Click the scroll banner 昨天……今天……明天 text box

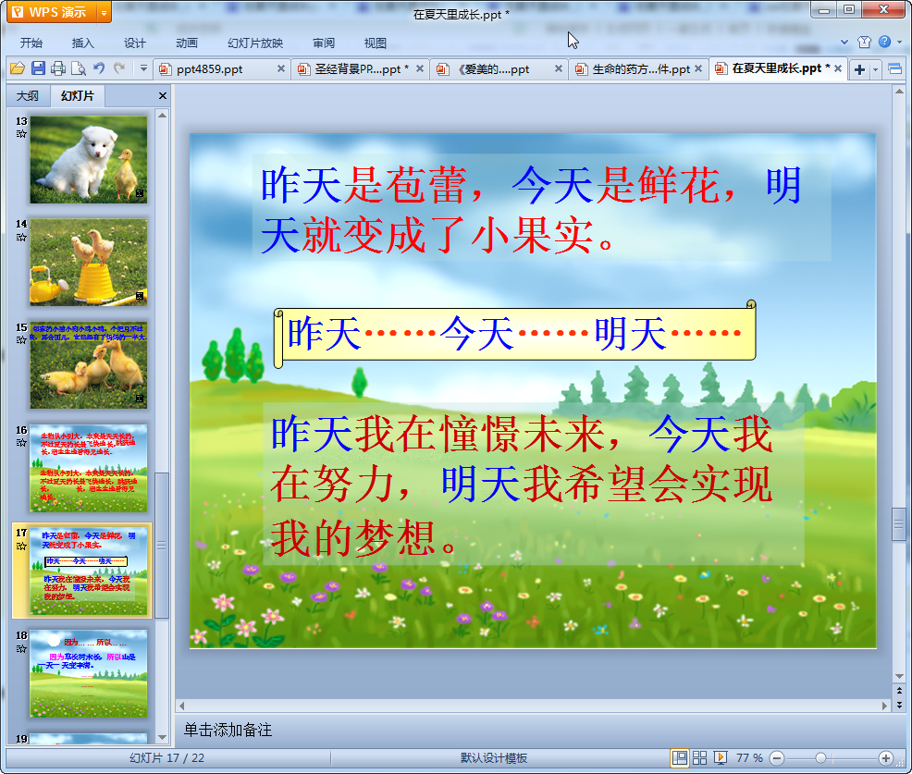coord(515,335)
